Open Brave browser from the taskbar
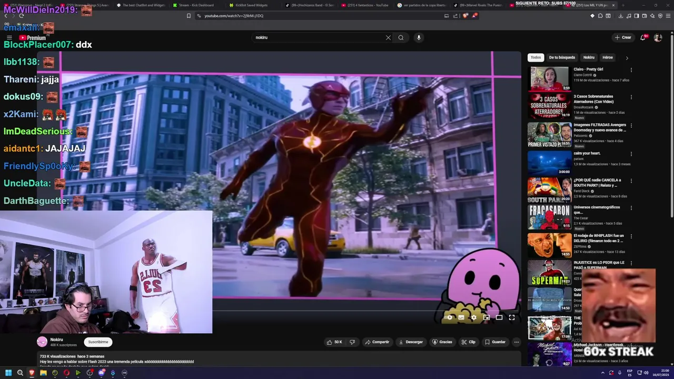The image size is (674, 379). point(32,373)
